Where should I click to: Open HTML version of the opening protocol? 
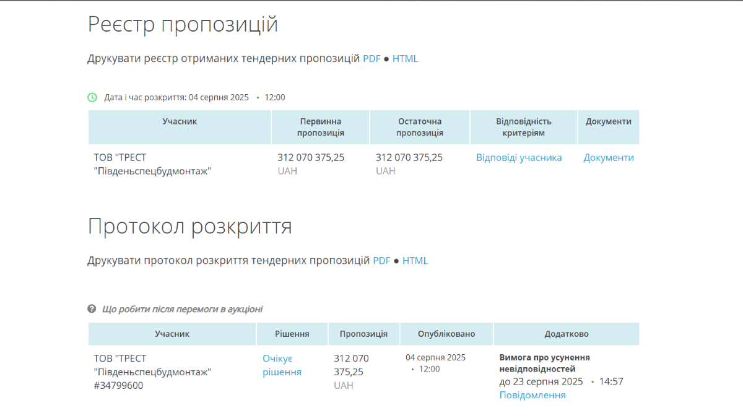tap(415, 261)
